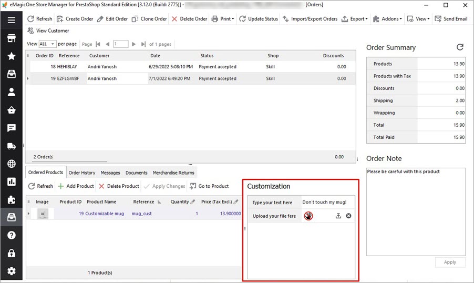This screenshot has height=283, width=474.
Task: Open the customers person icon in sidebar
Action: pyautogui.click(x=12, y=92)
